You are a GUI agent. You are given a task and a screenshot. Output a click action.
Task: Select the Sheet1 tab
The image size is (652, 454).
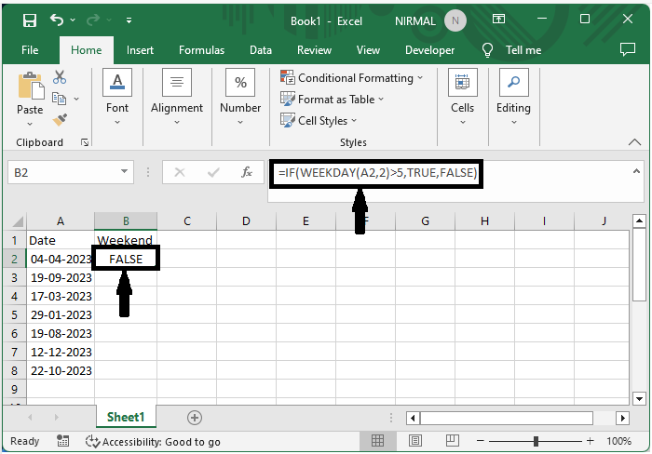[126, 417]
